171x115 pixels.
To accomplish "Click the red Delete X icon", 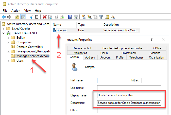I will click(x=44, y=17).
